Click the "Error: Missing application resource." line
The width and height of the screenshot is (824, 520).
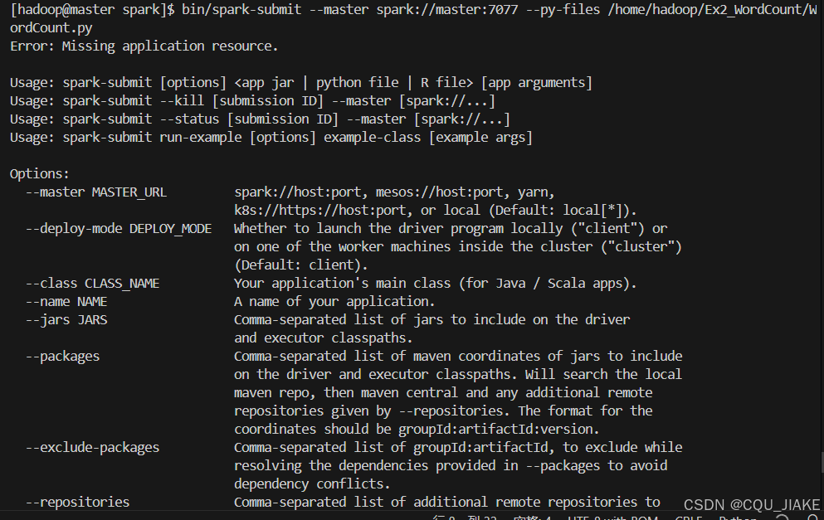click(144, 46)
